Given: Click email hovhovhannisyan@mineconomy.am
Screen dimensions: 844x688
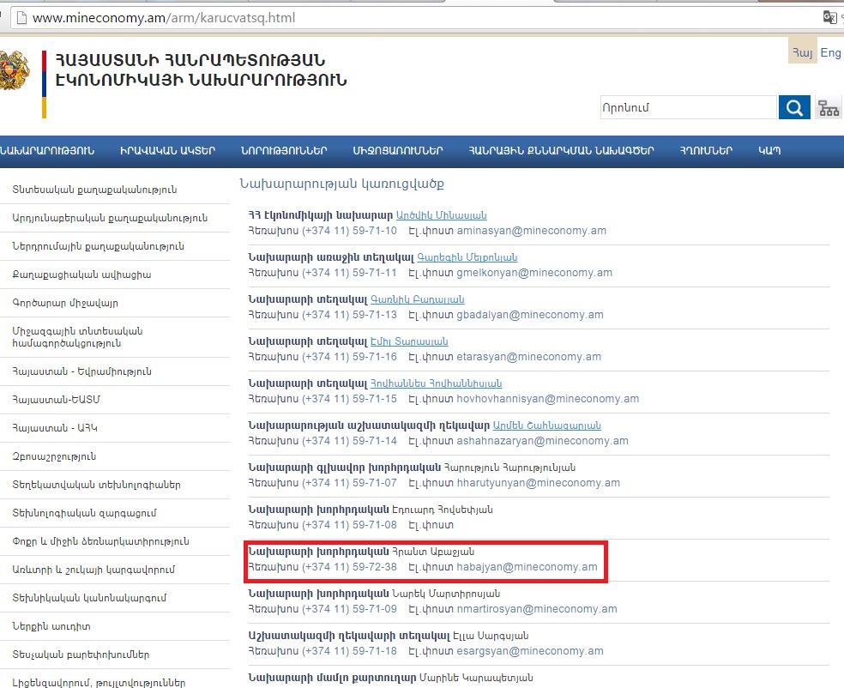Looking at the screenshot, I should tap(548, 398).
